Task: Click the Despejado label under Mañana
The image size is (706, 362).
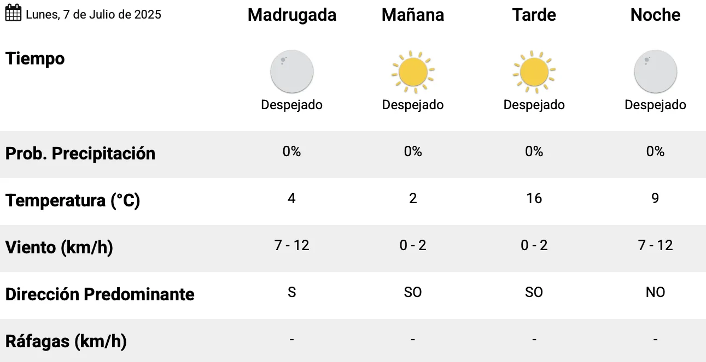Action: [x=413, y=104]
